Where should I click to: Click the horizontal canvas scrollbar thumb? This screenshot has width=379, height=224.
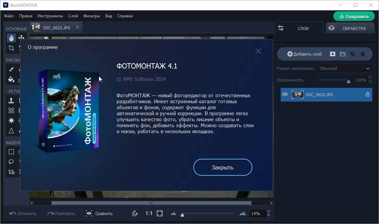point(151,203)
